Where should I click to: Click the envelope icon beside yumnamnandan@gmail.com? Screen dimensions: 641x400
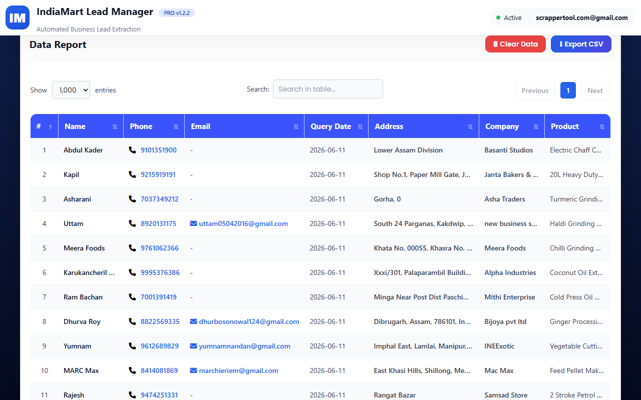click(x=193, y=346)
